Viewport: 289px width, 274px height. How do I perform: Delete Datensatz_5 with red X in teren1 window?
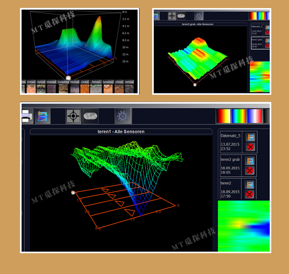(250, 146)
